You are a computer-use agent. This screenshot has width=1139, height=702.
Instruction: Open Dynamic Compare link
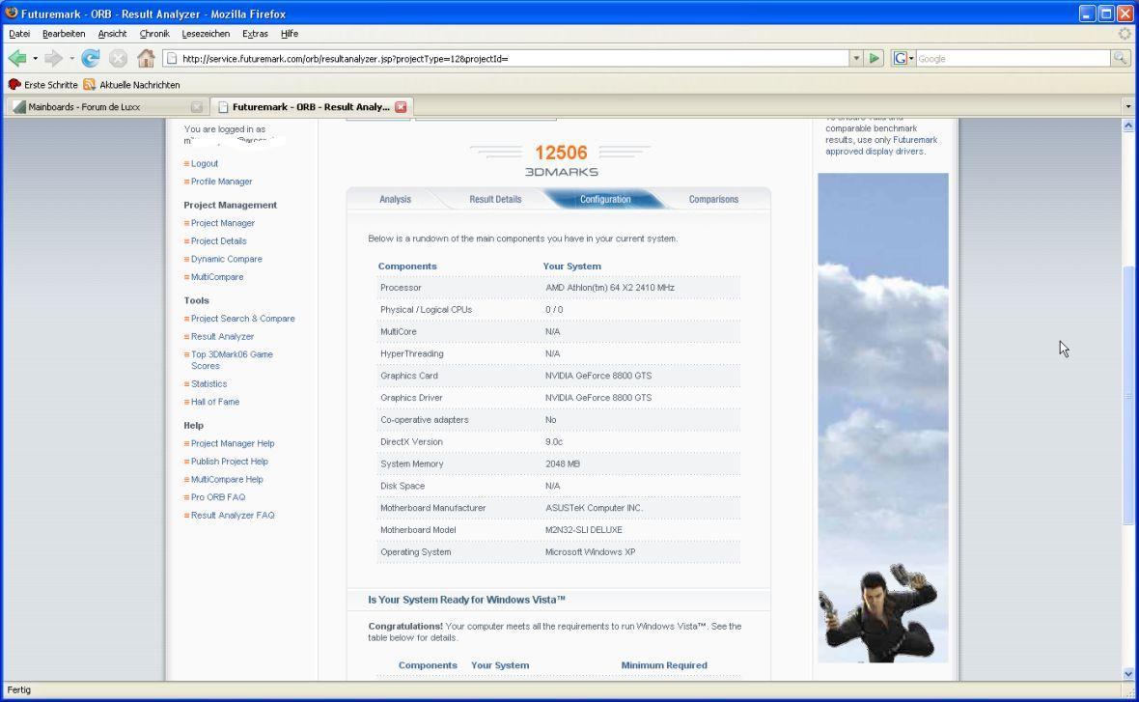pyautogui.click(x=227, y=259)
